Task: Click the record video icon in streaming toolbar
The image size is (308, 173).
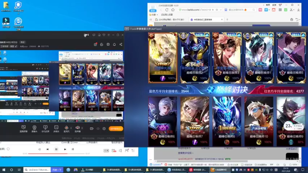Action: point(92,129)
